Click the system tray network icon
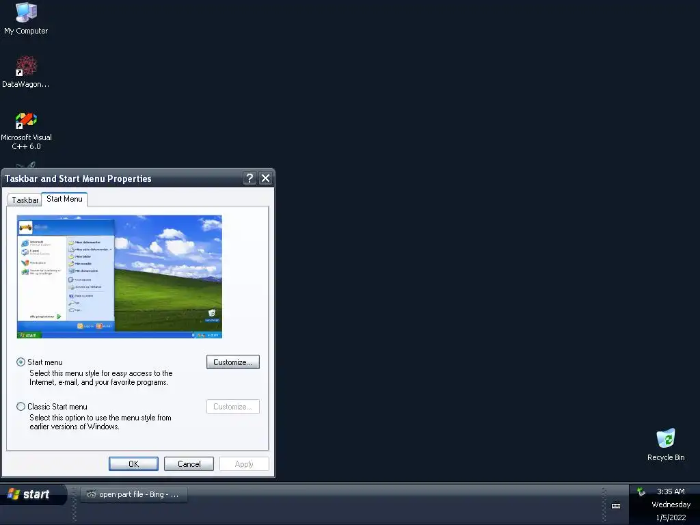This screenshot has height=525, width=700. [641, 492]
